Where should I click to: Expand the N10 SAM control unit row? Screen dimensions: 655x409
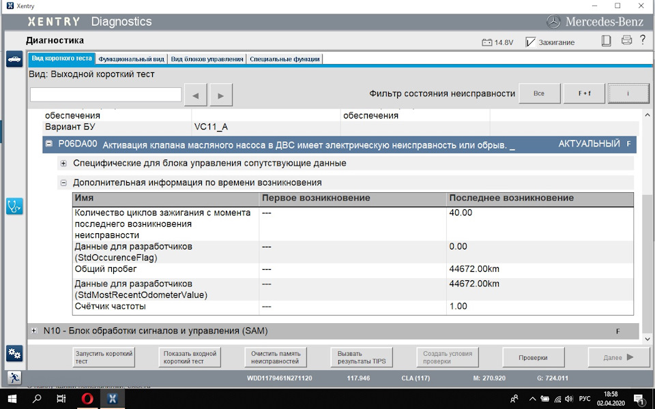pyautogui.click(x=34, y=331)
